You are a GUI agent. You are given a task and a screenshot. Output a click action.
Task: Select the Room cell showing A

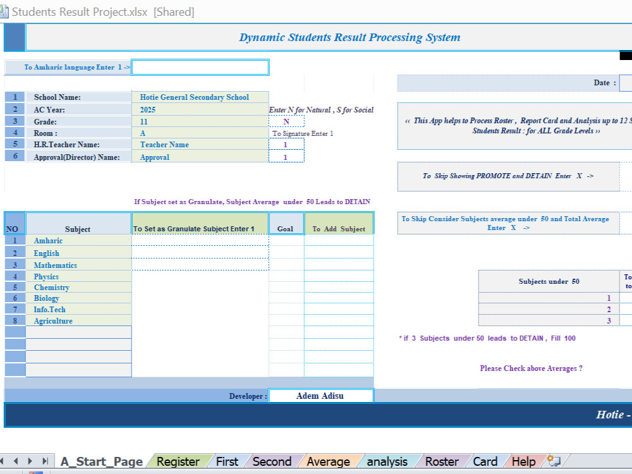click(200, 133)
